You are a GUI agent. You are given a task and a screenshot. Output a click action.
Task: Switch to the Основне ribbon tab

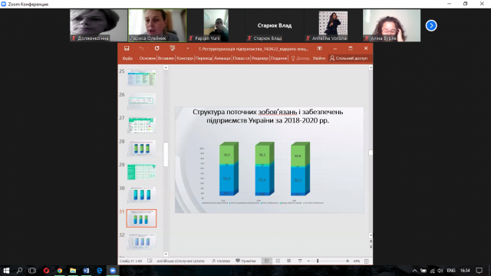pos(147,58)
